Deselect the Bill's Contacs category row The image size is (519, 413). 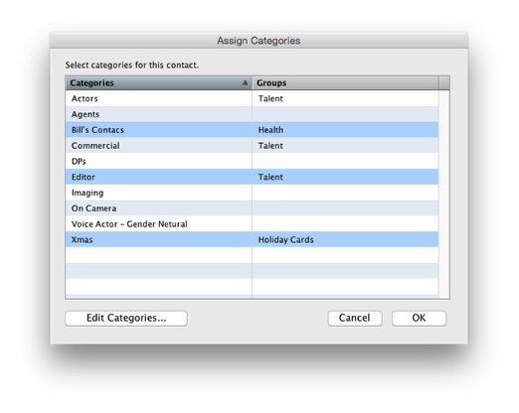tap(252, 130)
